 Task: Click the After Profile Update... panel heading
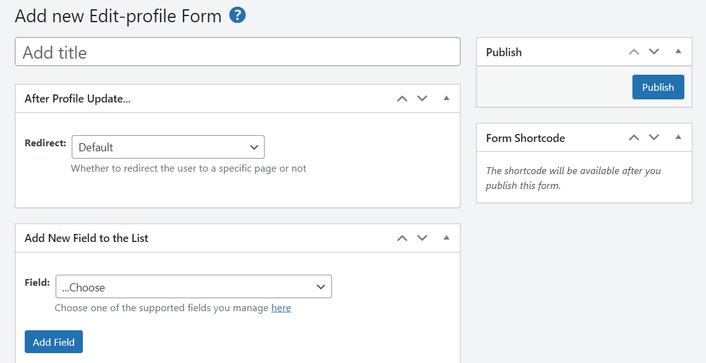(77, 99)
